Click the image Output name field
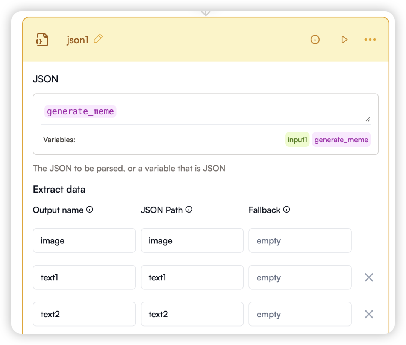Screen dimensions: 406x345 [x=84, y=241]
